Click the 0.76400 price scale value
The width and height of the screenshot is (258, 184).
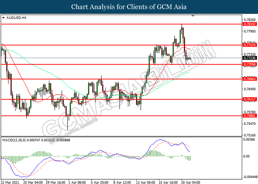(250, 89)
